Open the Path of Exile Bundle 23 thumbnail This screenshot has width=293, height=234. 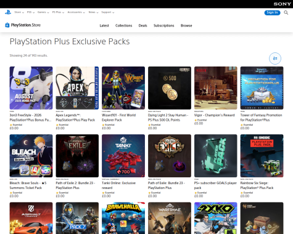[170, 156]
